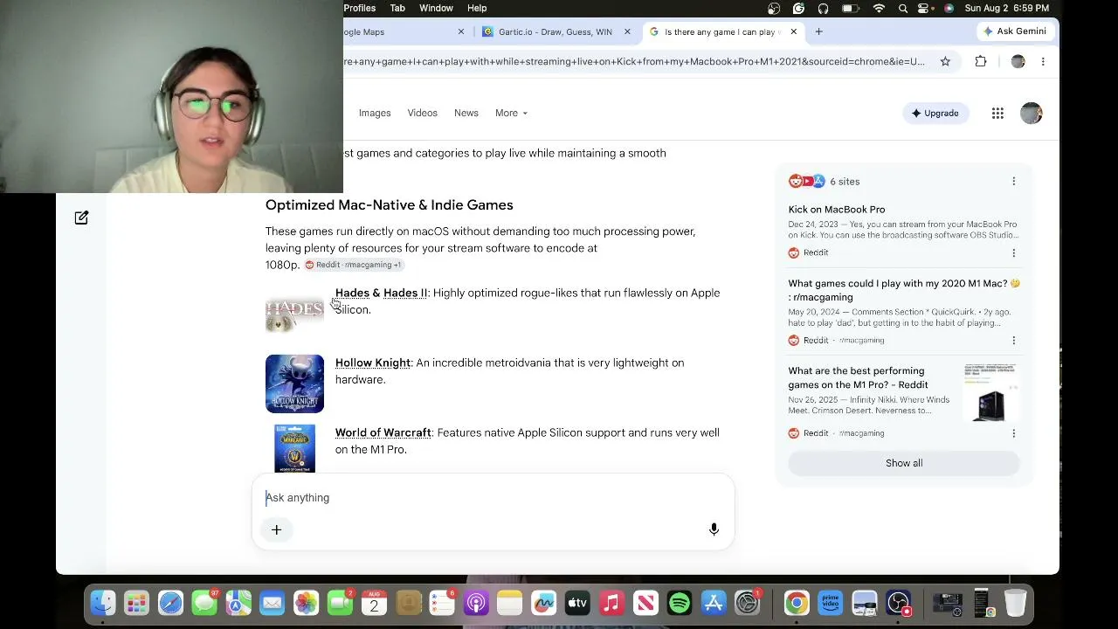Screen dimensions: 1118x629
Task: Open System Settings from the Dock
Action: (748, 603)
